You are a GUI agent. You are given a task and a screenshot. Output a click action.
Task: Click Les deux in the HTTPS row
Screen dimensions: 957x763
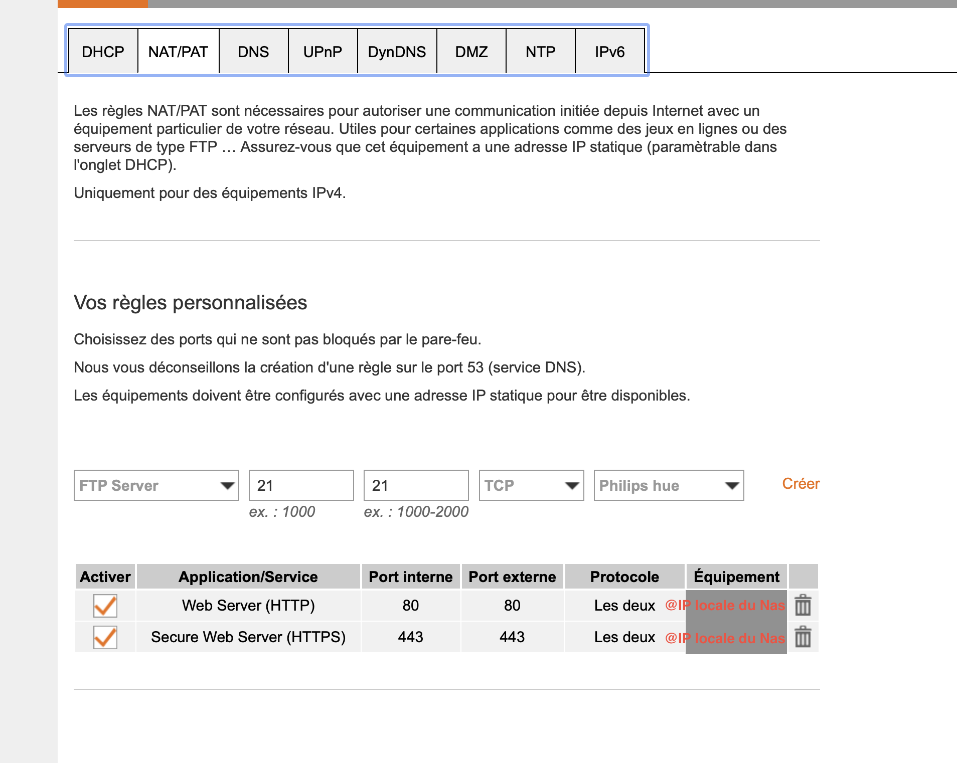coord(624,637)
